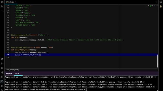
Task: Toggle the Terminal tool window icon
Action: [x=2, y=81]
